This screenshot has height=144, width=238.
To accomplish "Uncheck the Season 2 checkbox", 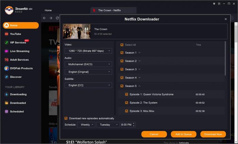I will pyautogui.click(x=122, y=61).
